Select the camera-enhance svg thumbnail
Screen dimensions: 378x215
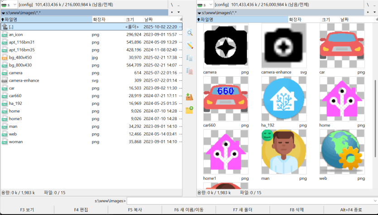click(284, 46)
